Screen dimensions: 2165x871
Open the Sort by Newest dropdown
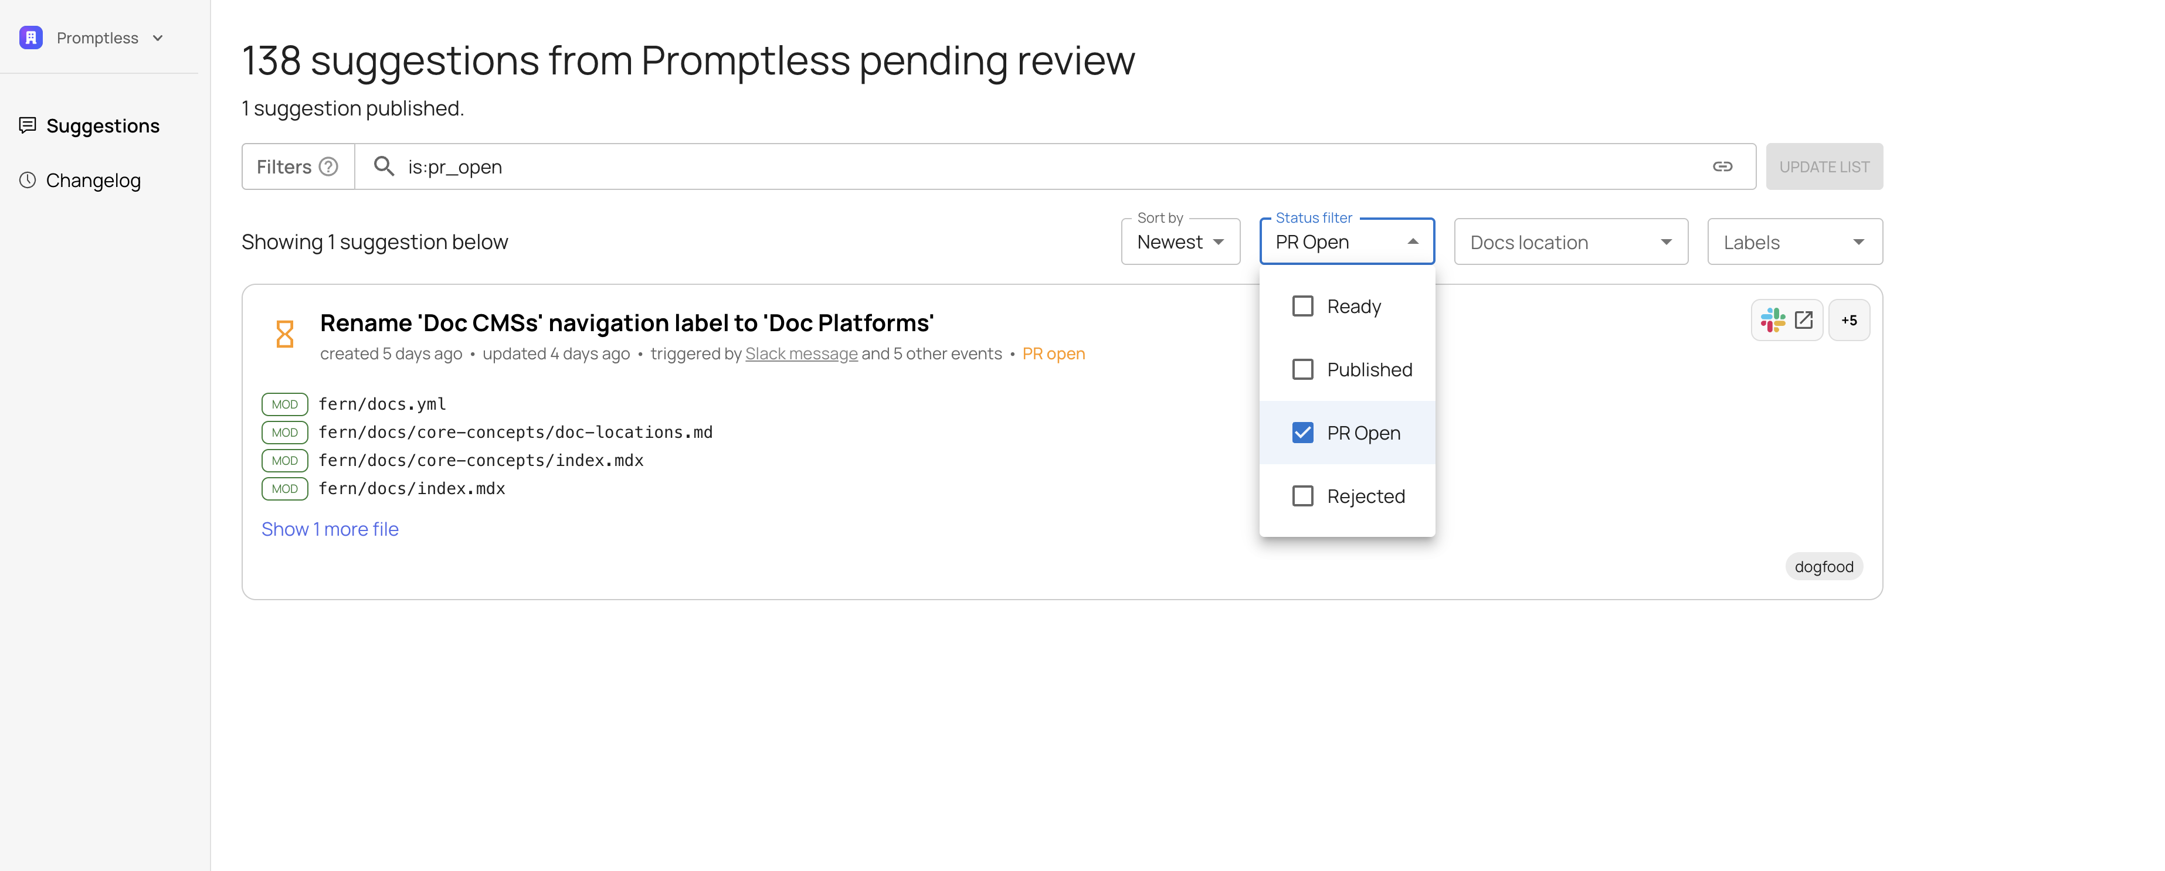click(x=1180, y=242)
